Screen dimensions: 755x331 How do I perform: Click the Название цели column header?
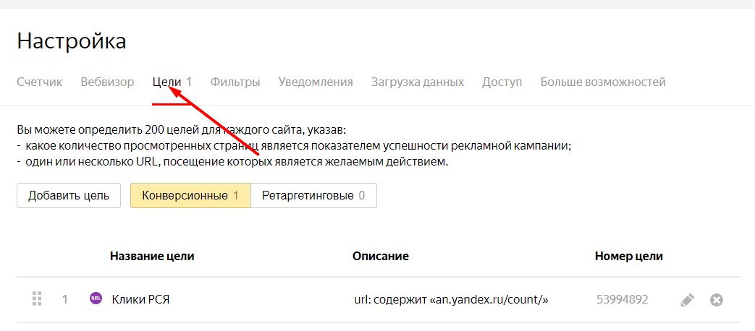pos(152,256)
